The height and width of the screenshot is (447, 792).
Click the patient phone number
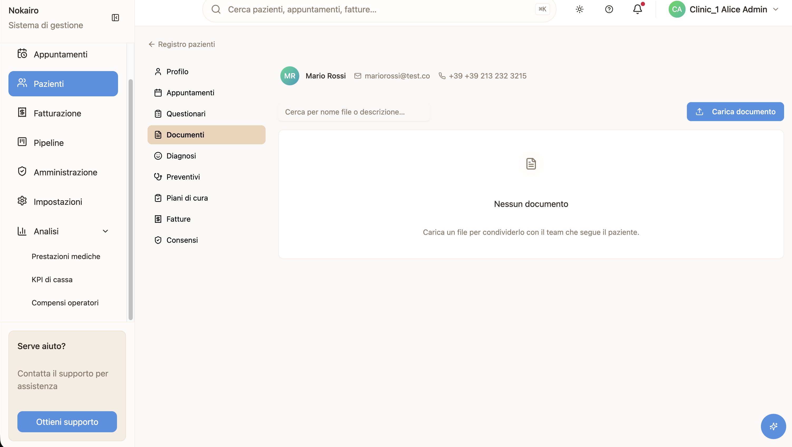[x=487, y=76]
